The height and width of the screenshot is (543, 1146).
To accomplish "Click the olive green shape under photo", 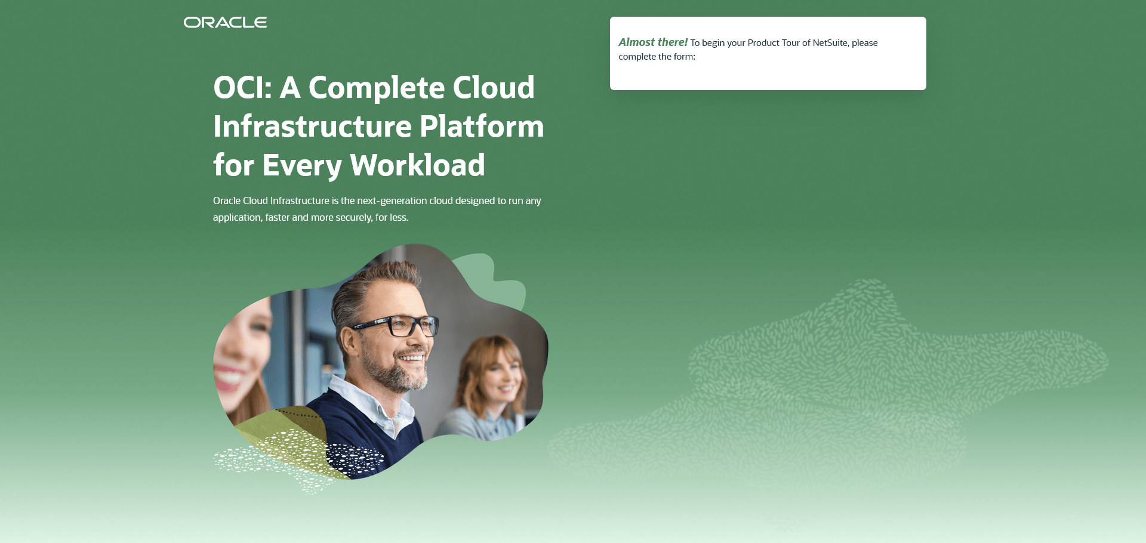I will pyautogui.click(x=281, y=436).
